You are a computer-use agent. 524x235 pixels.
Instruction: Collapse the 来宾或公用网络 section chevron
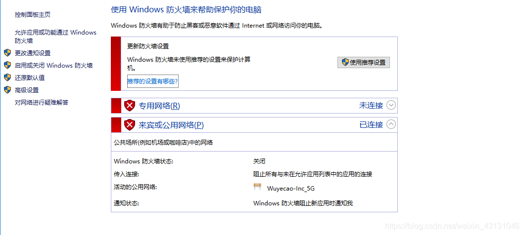coord(391,124)
